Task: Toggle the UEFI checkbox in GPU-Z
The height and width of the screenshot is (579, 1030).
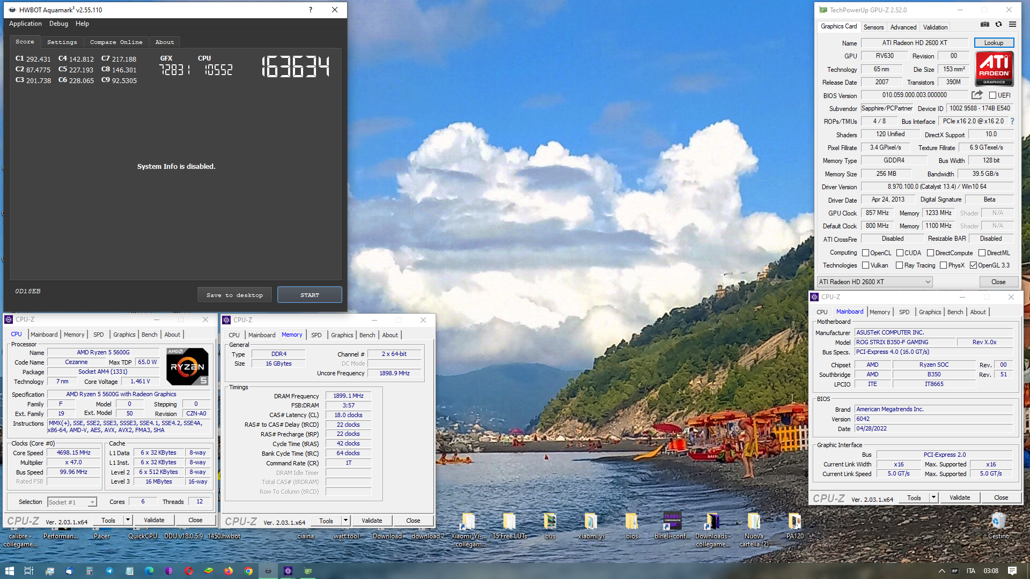Action: pyautogui.click(x=992, y=95)
